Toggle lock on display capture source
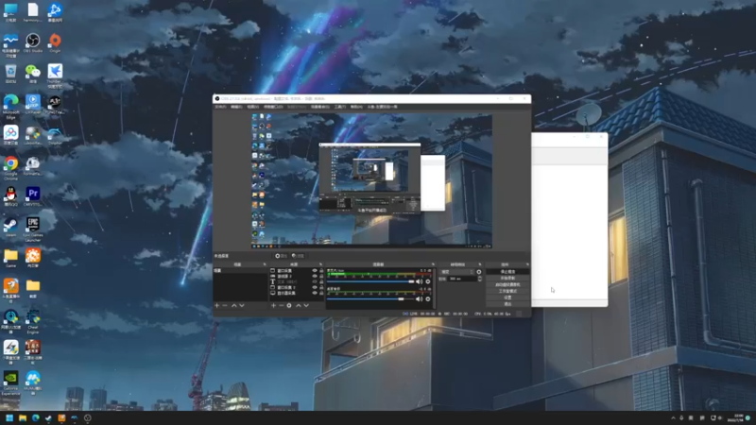756x425 pixels. click(x=321, y=293)
